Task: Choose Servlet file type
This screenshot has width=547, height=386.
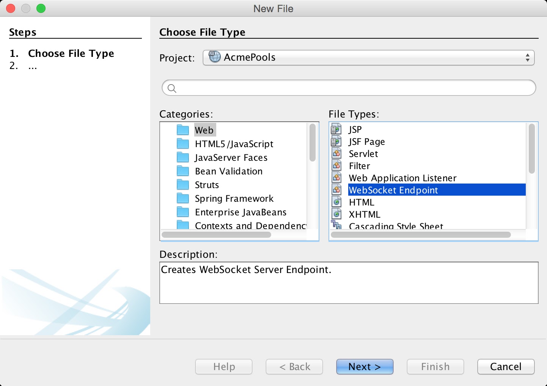Action: pos(363,154)
